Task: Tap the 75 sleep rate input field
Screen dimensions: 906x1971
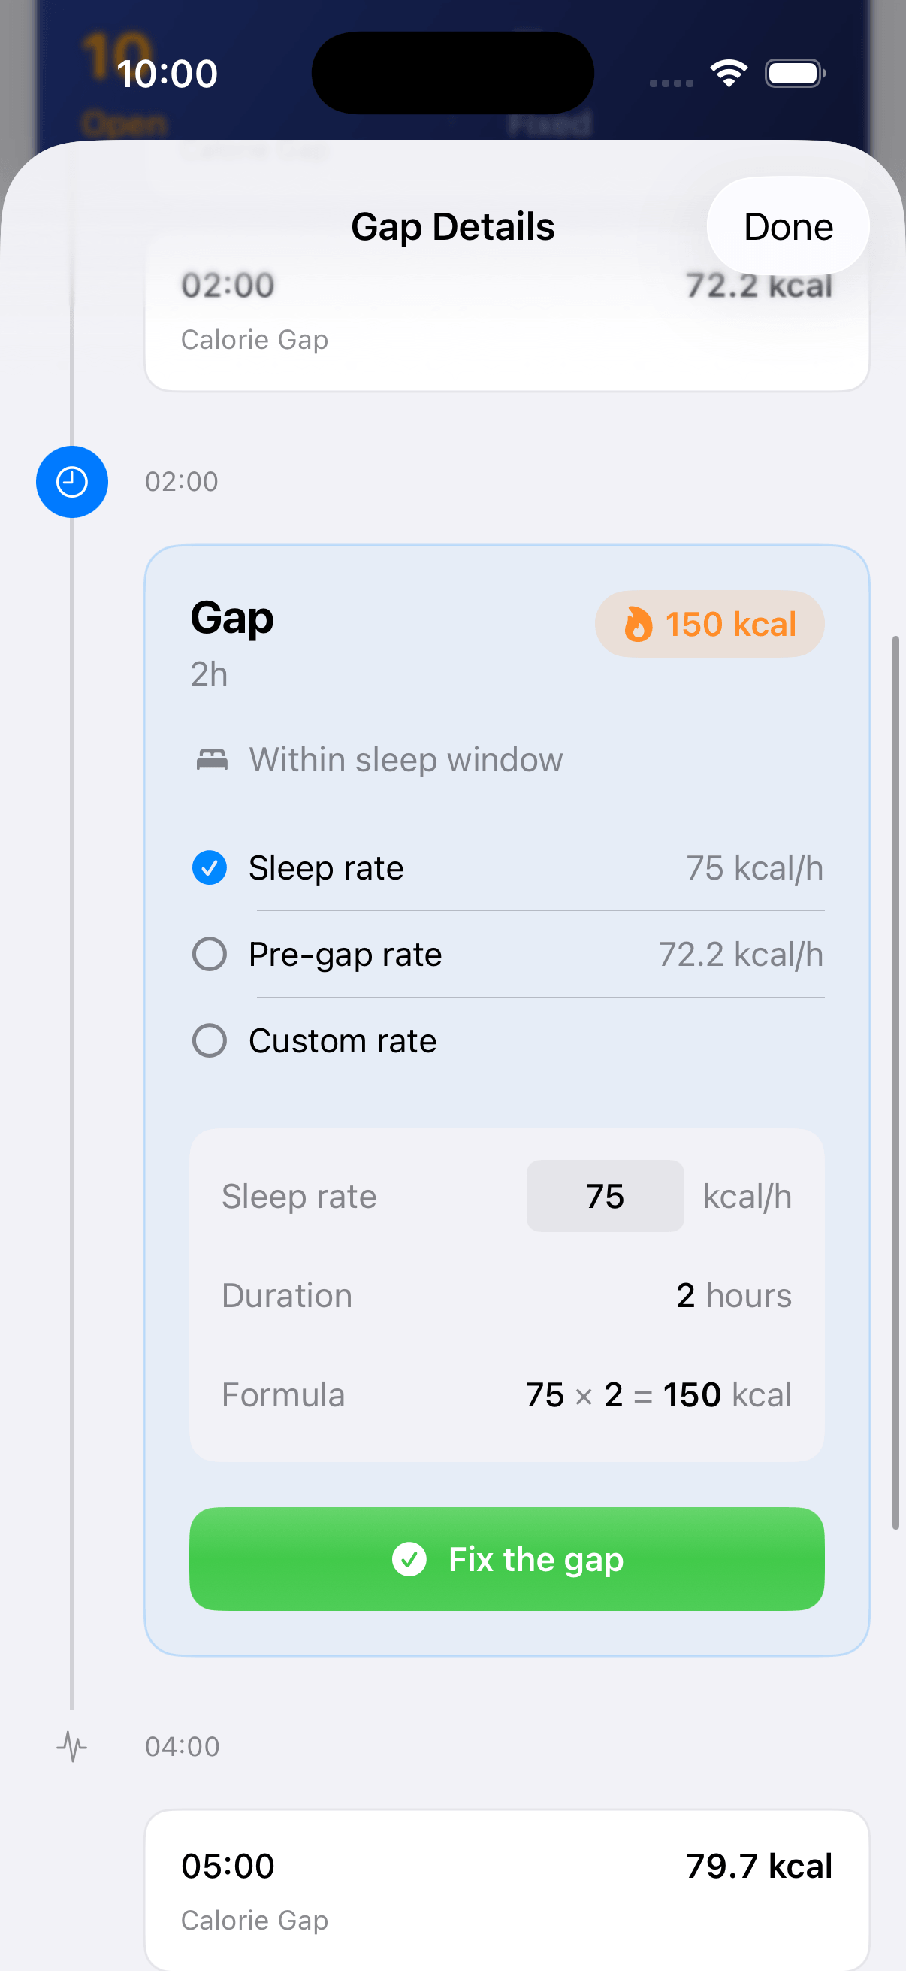Action: click(x=604, y=1196)
